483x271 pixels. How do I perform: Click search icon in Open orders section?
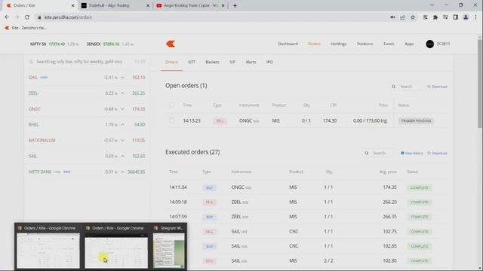pyautogui.click(x=393, y=87)
